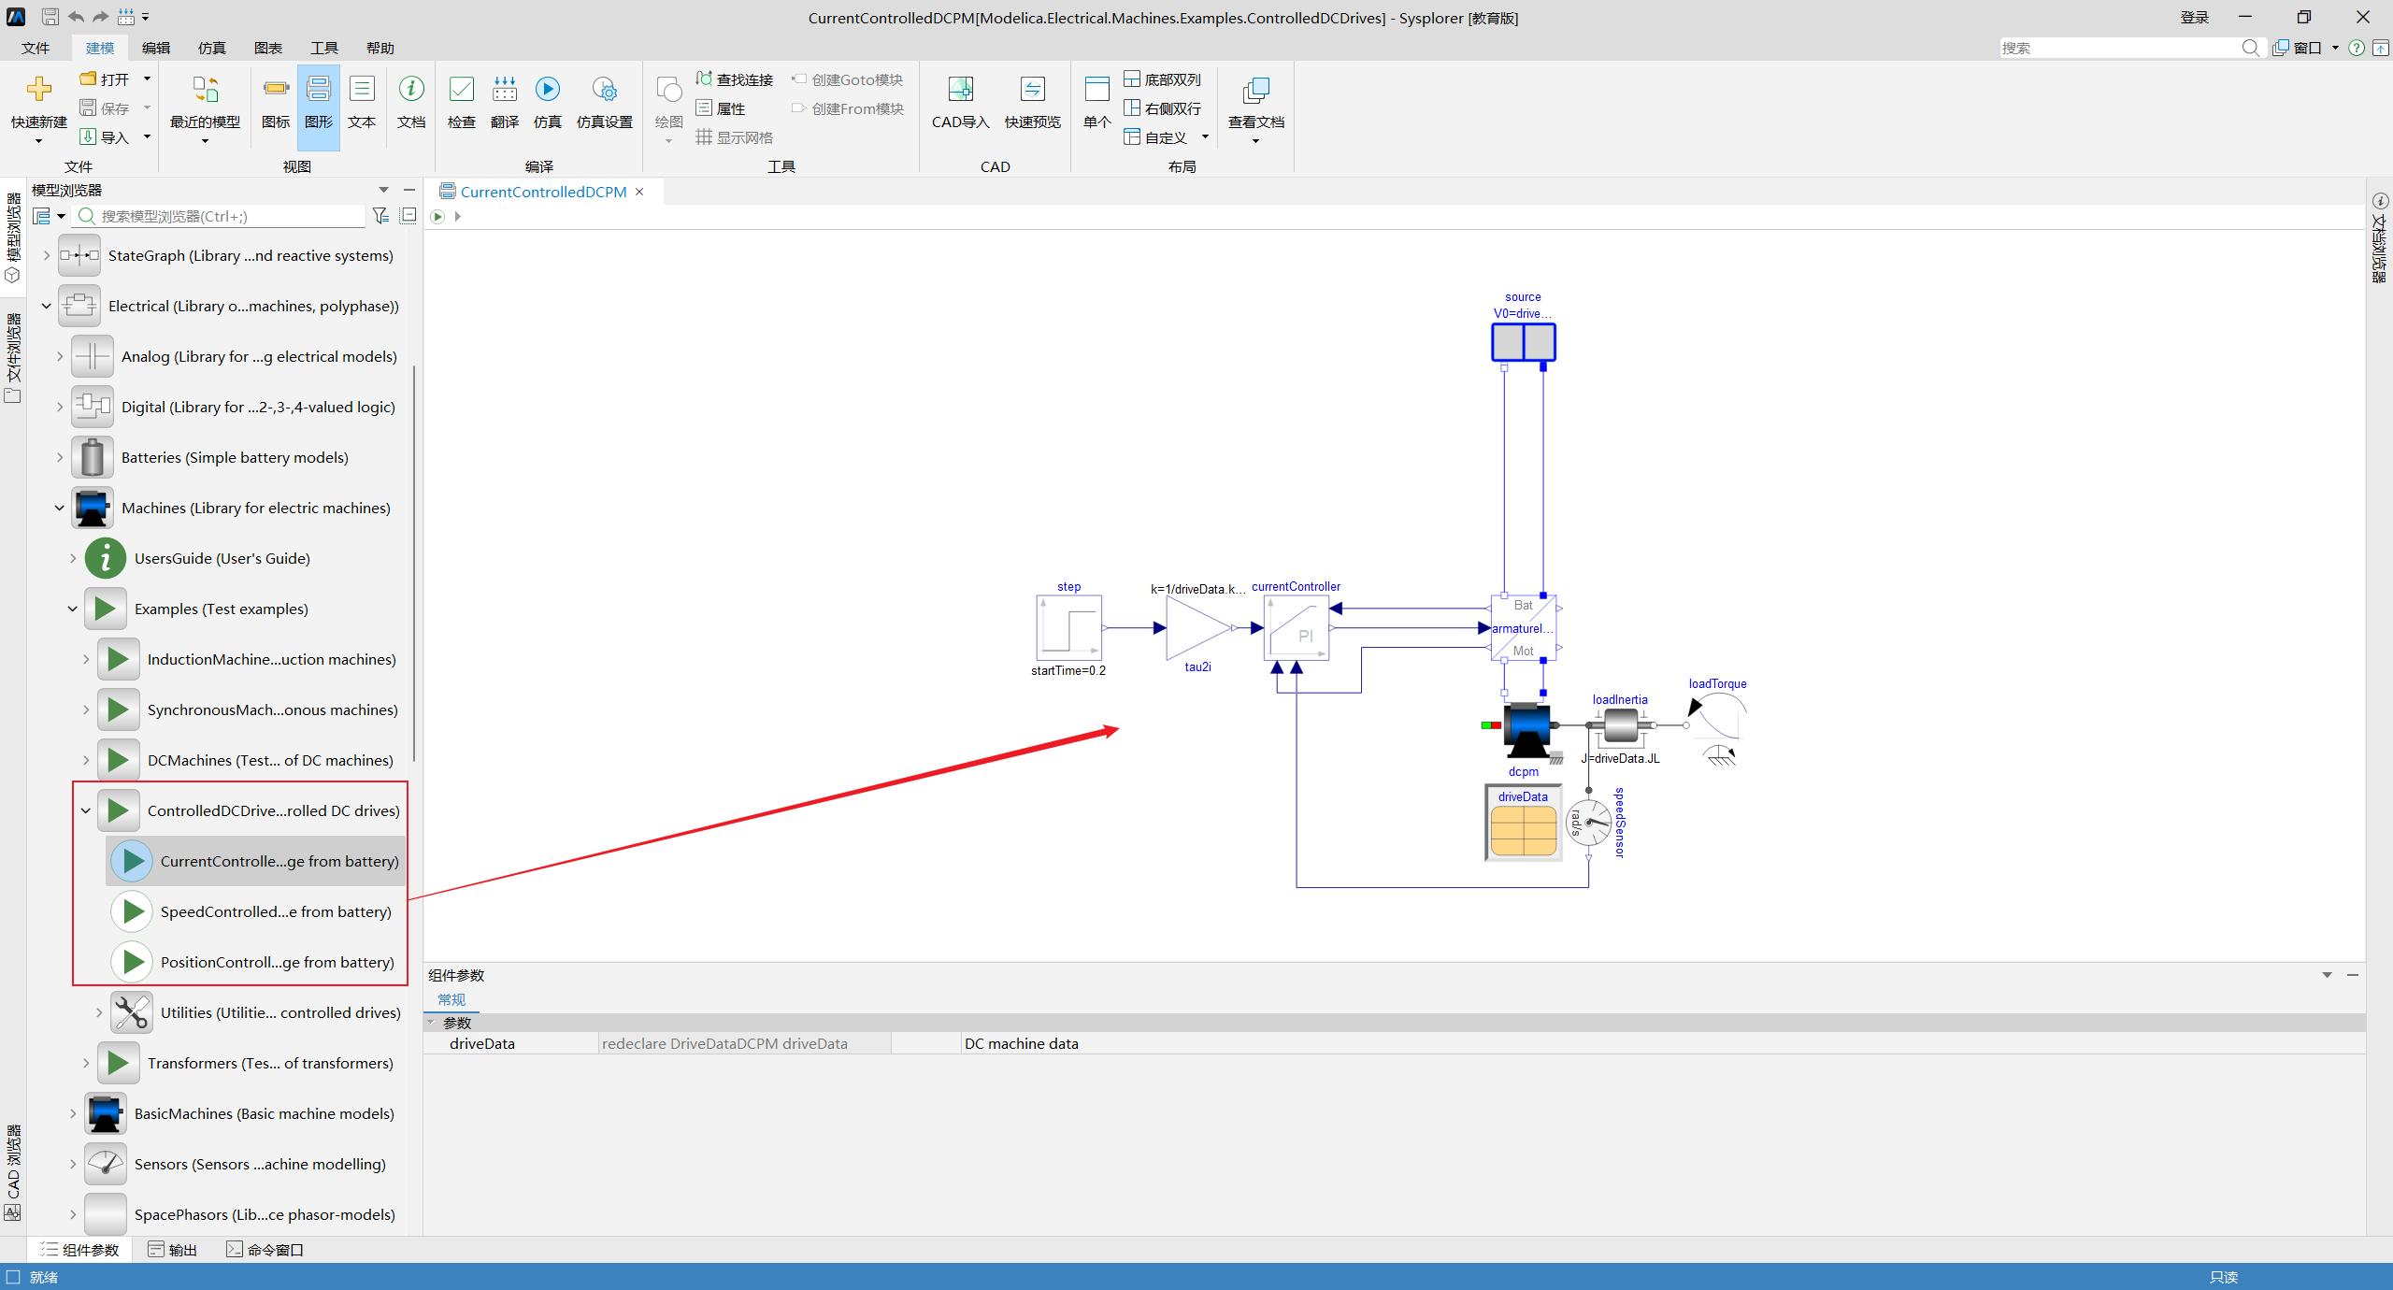Choose 底部双列 bottom two-column layout

[x=1163, y=79]
